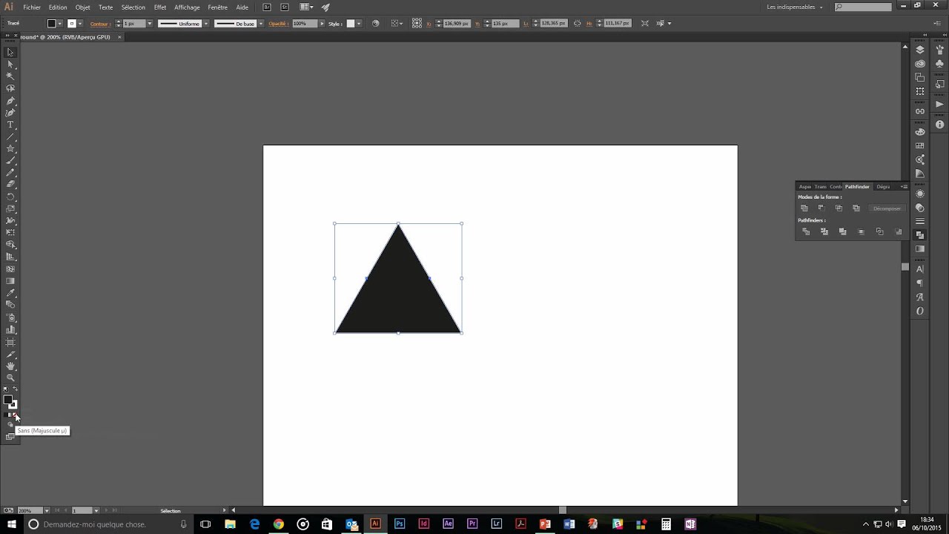Click the Exclude shape mode icon
The image size is (949, 534).
[856, 208]
